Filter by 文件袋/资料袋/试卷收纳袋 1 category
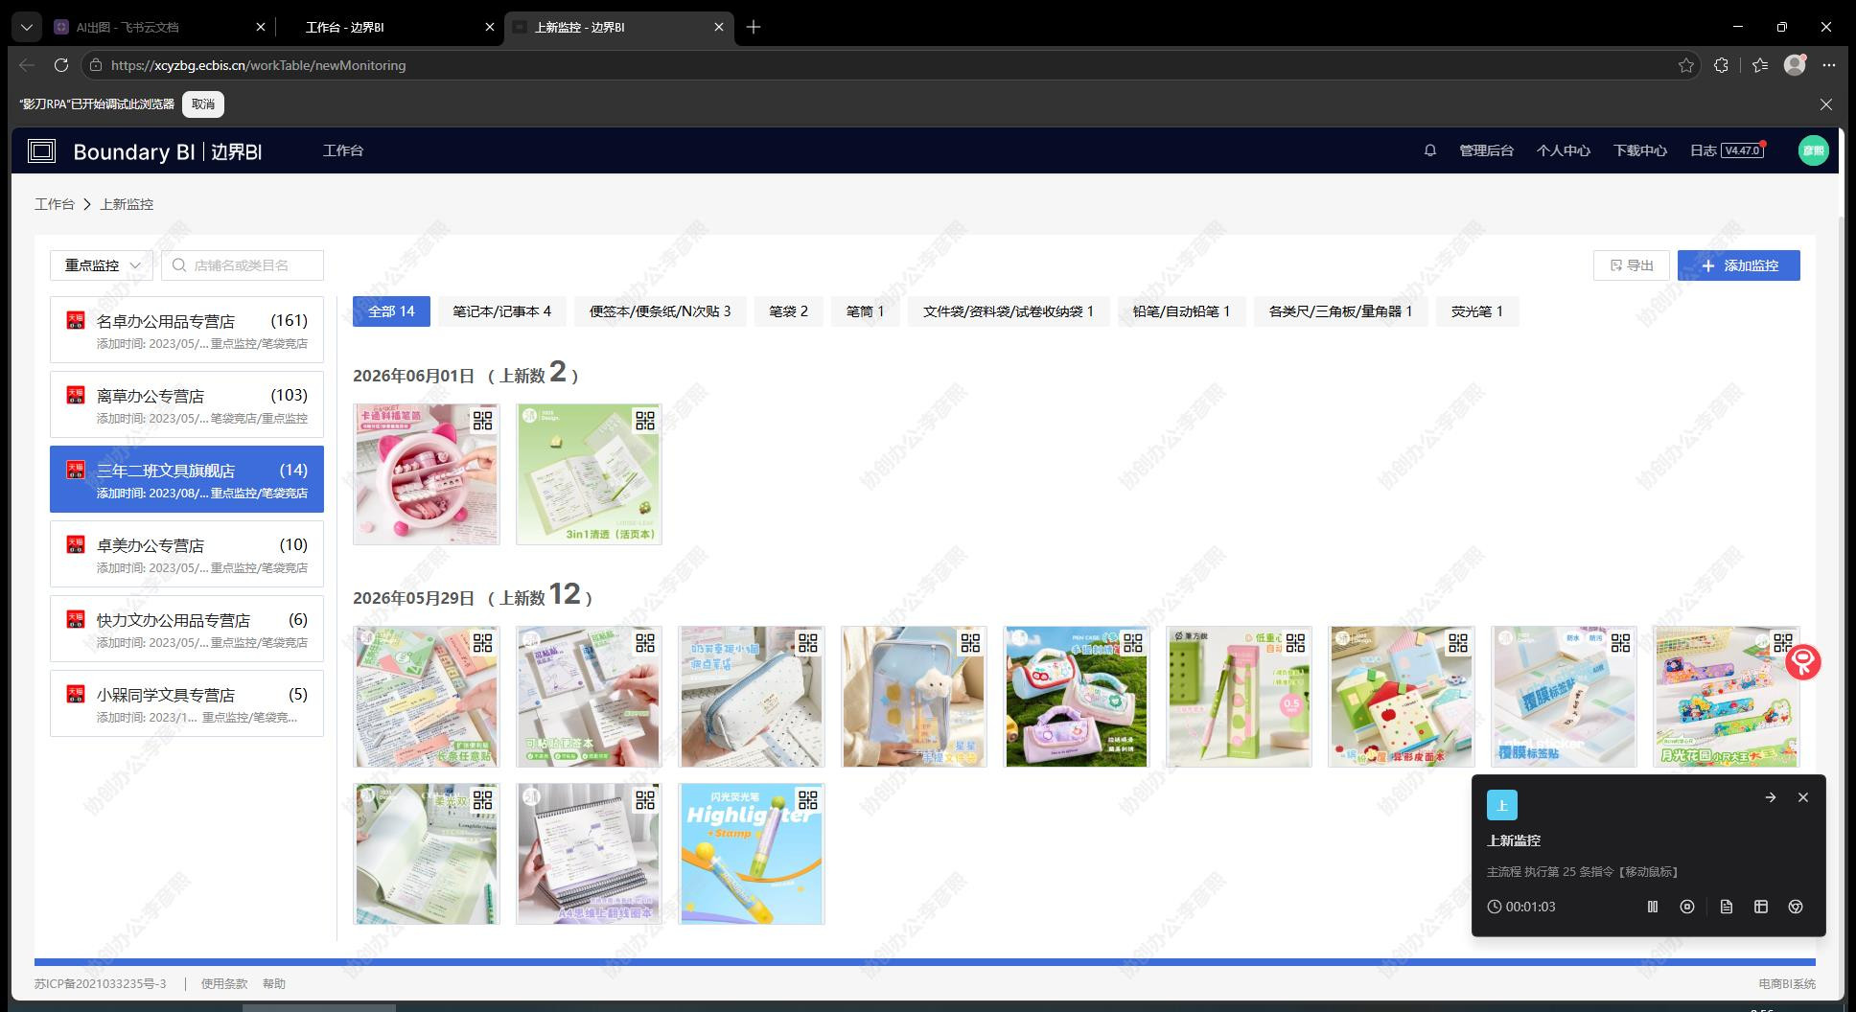1856x1012 pixels. tap(1009, 311)
